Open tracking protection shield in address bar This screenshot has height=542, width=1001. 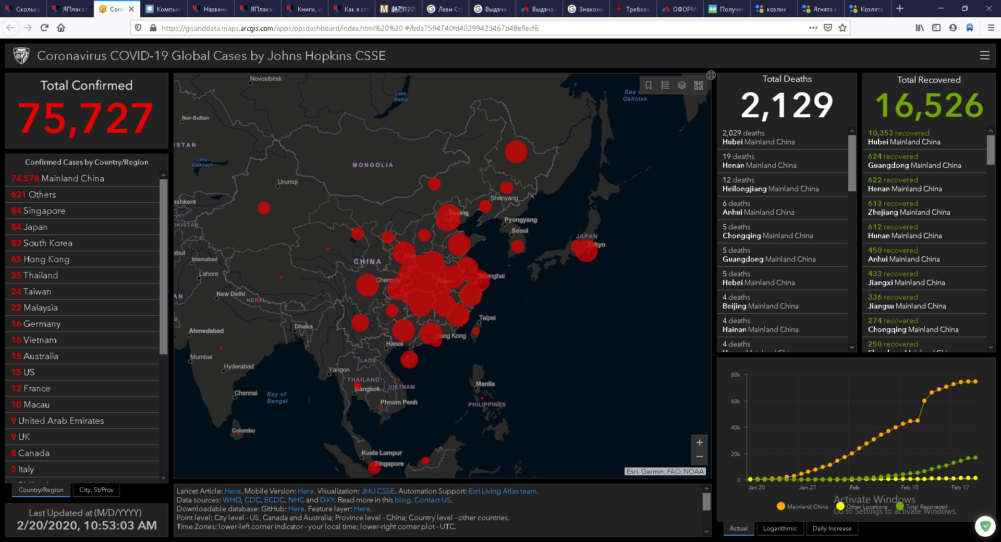pos(138,28)
